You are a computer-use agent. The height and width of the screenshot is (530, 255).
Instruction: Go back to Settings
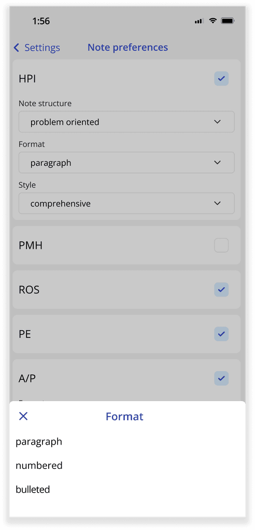(x=37, y=48)
